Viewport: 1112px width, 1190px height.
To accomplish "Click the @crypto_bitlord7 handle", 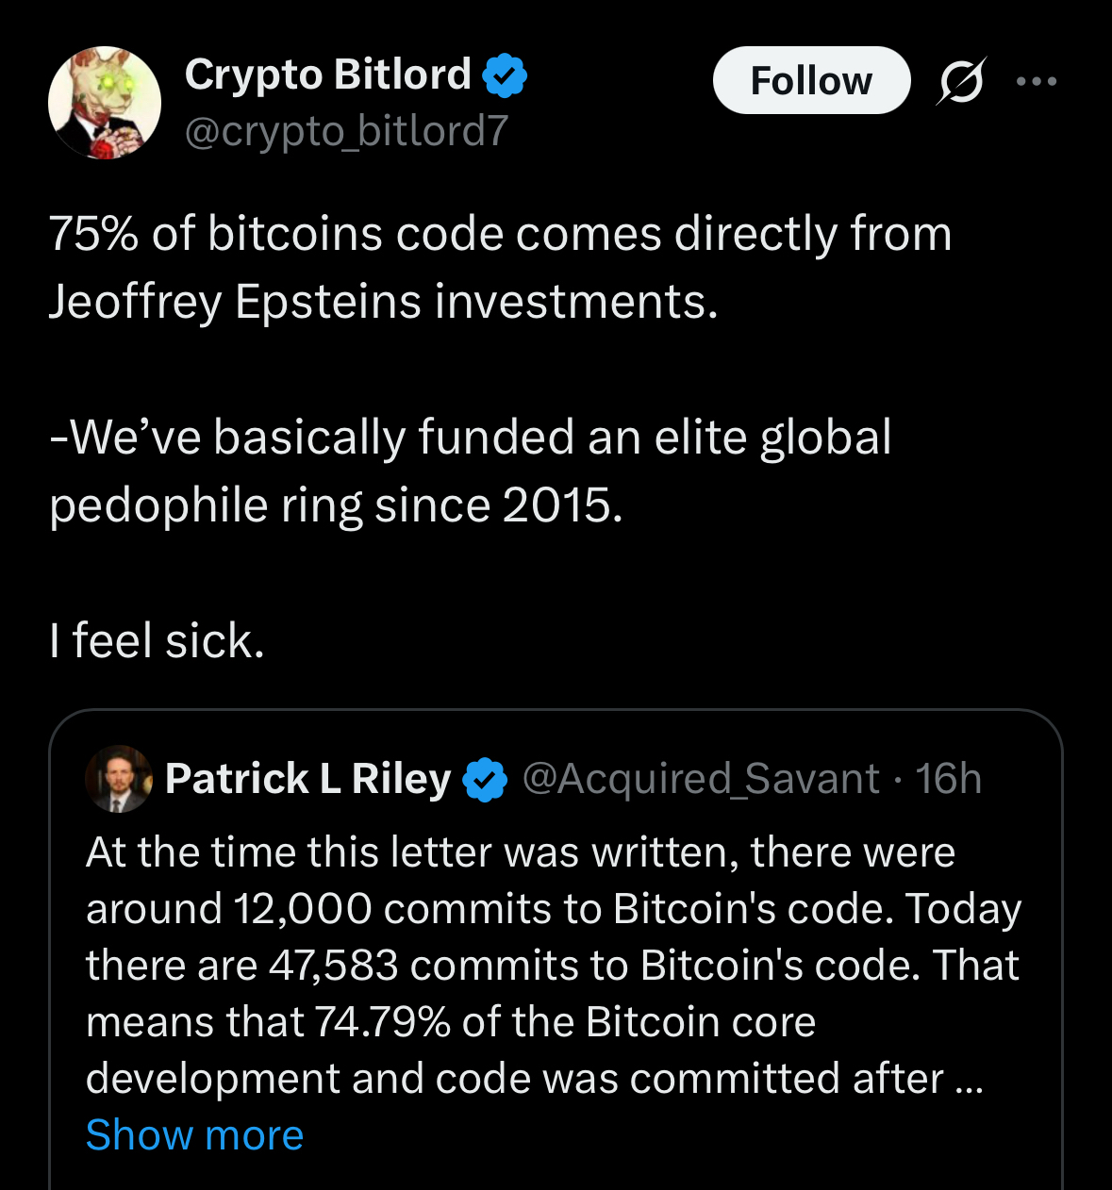I will point(346,131).
